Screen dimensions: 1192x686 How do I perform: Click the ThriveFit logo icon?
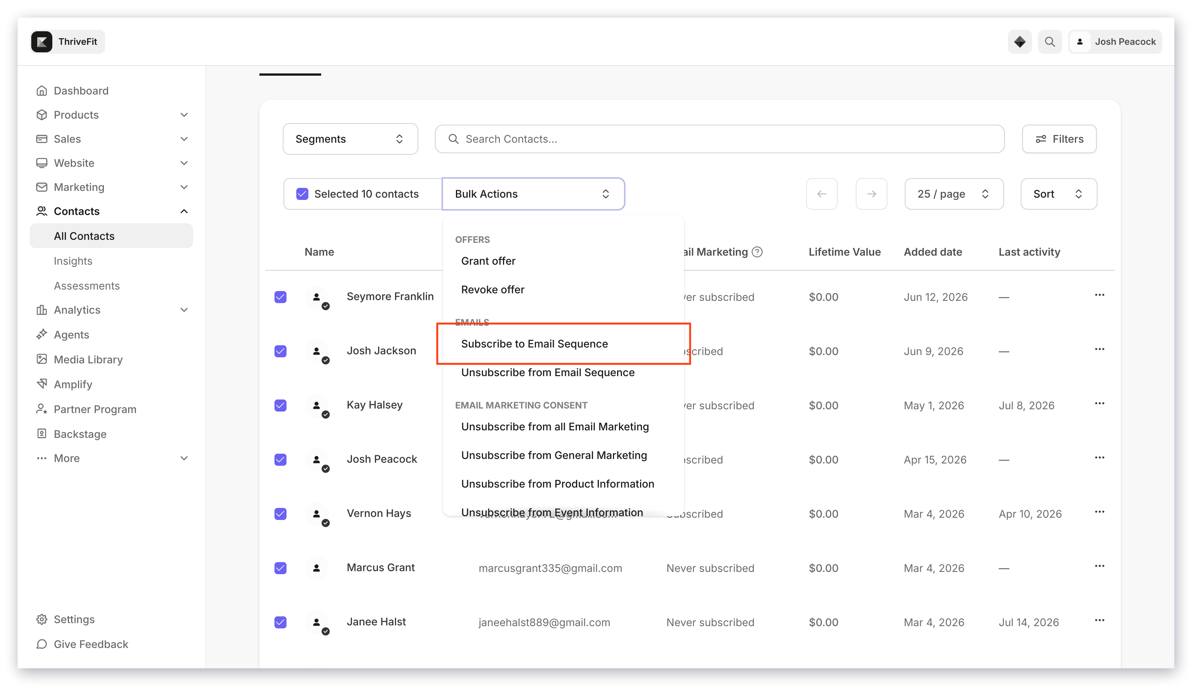pos(42,41)
